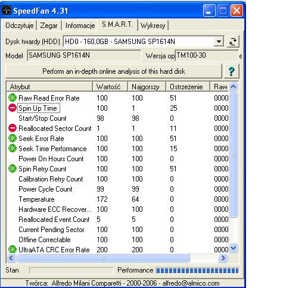Image resolution: width=305 pixels, height=288 pixels.
Task: Click OK status icon for Raw Read Error Rate
Action: [13, 98]
